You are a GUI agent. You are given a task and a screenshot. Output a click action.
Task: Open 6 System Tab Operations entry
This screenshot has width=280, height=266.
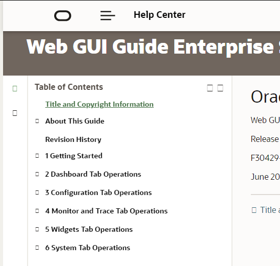coord(87,248)
